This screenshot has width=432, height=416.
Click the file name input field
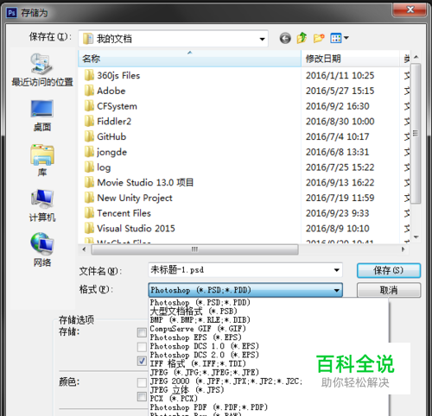pyautogui.click(x=245, y=270)
